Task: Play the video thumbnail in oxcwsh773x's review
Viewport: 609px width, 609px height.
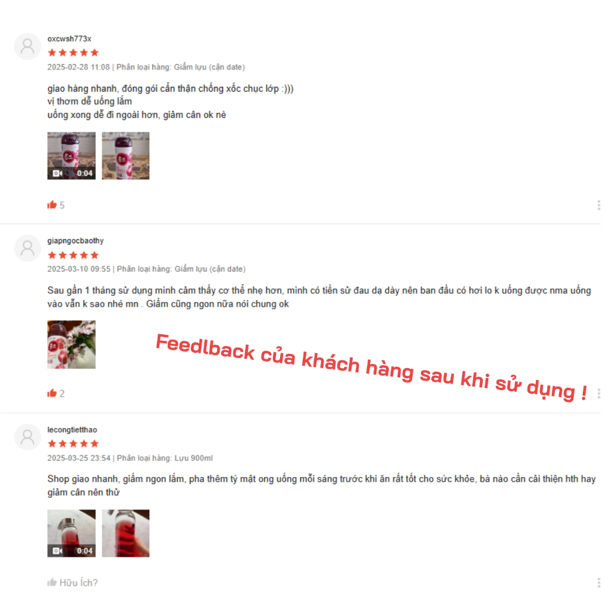Action: (x=71, y=156)
